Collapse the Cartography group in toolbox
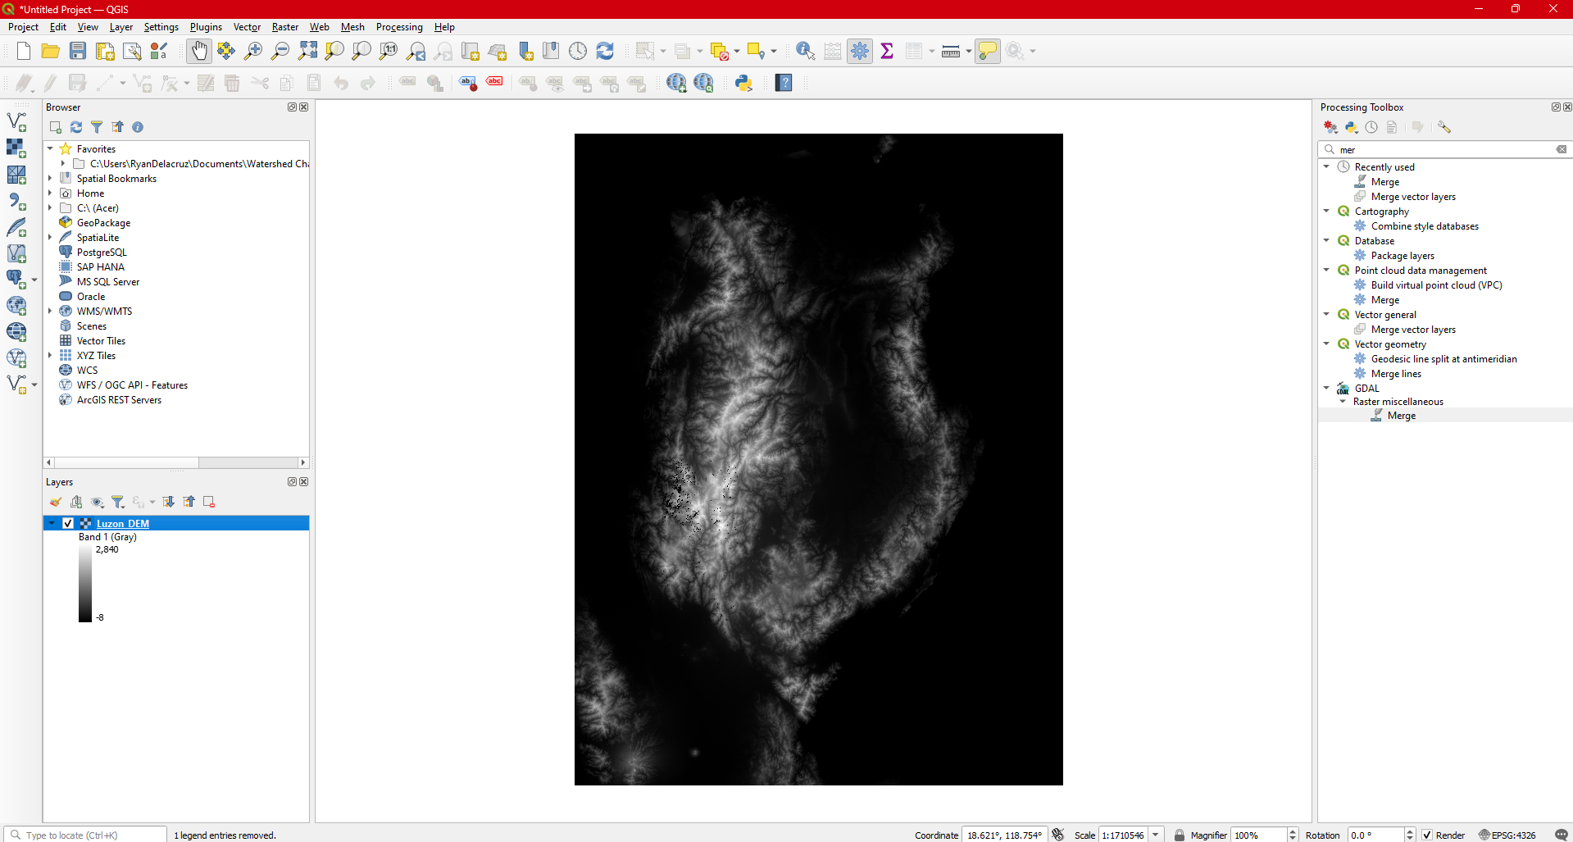Screen dimensions: 1573x842 coord(1326,212)
